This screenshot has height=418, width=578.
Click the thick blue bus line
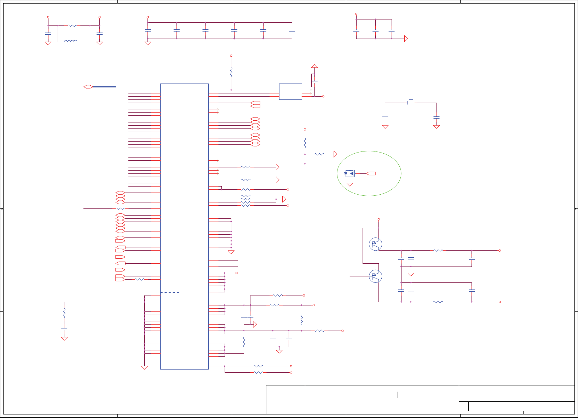[104, 87]
